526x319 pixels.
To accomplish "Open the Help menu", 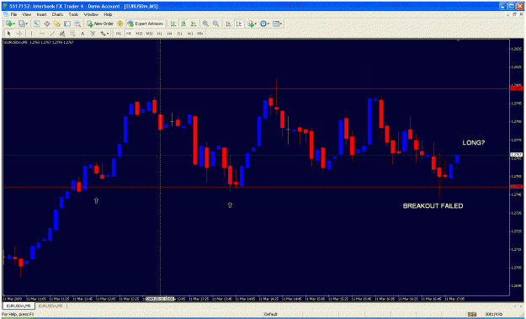I will (108, 14).
